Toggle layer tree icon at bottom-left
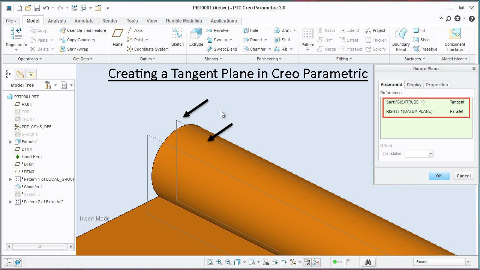This screenshot has width=480, height=270. 8,262
